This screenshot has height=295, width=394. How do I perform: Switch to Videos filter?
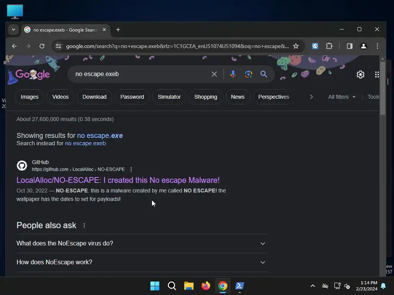60,97
